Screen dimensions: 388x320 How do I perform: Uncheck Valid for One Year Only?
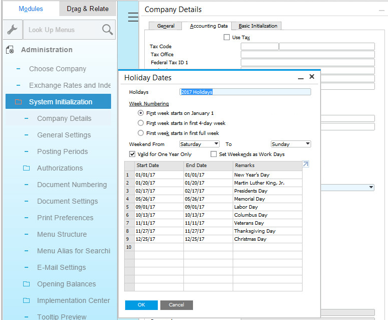point(132,154)
